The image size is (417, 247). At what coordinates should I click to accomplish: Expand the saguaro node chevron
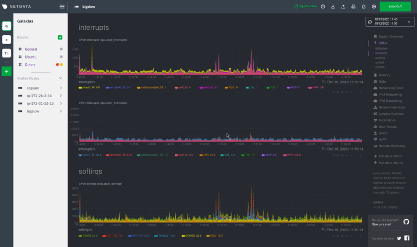[61, 88]
